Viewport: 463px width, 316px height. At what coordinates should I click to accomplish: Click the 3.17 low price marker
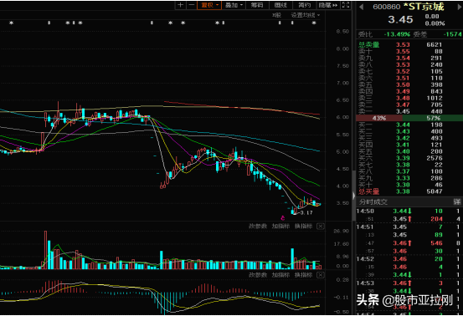pyautogui.click(x=306, y=212)
